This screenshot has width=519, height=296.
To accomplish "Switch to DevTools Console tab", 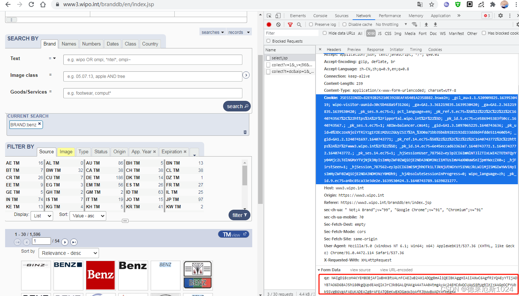I will pyautogui.click(x=320, y=16).
